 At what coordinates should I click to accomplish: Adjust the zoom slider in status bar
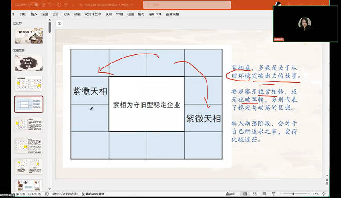tap(294, 194)
